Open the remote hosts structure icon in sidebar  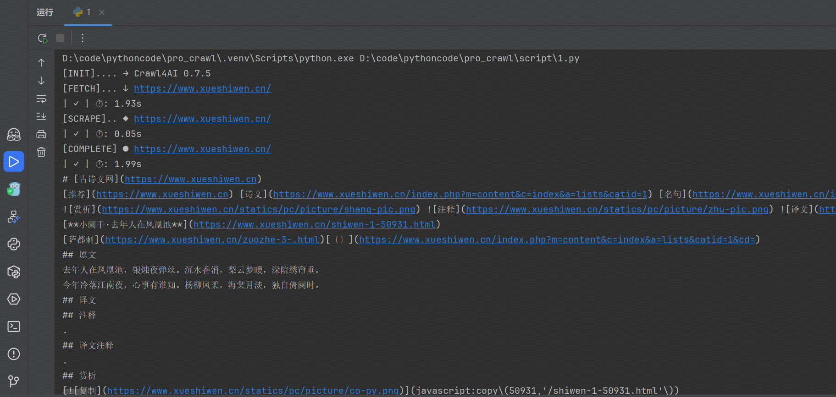[14, 217]
